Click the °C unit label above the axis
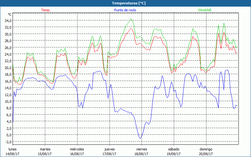Screen dimensions: 251x157 coord(10,14)
